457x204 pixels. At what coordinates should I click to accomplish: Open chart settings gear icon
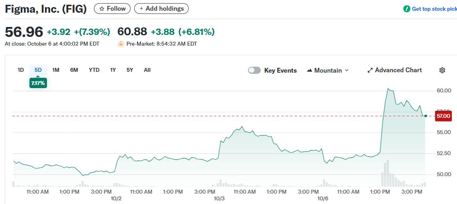pyautogui.click(x=442, y=70)
